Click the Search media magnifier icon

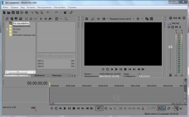(x=66, y=19)
